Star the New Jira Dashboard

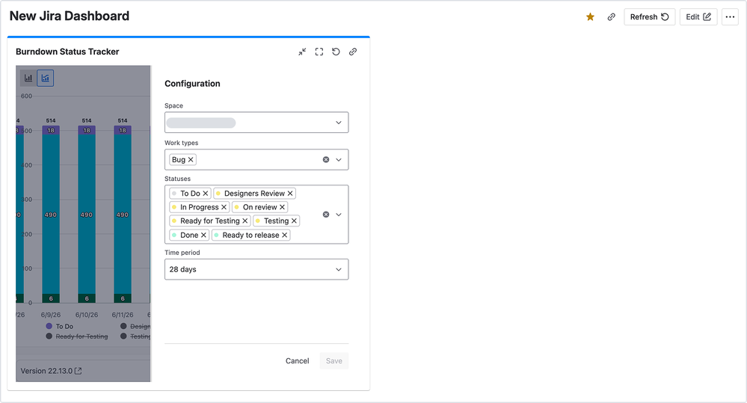coord(590,17)
